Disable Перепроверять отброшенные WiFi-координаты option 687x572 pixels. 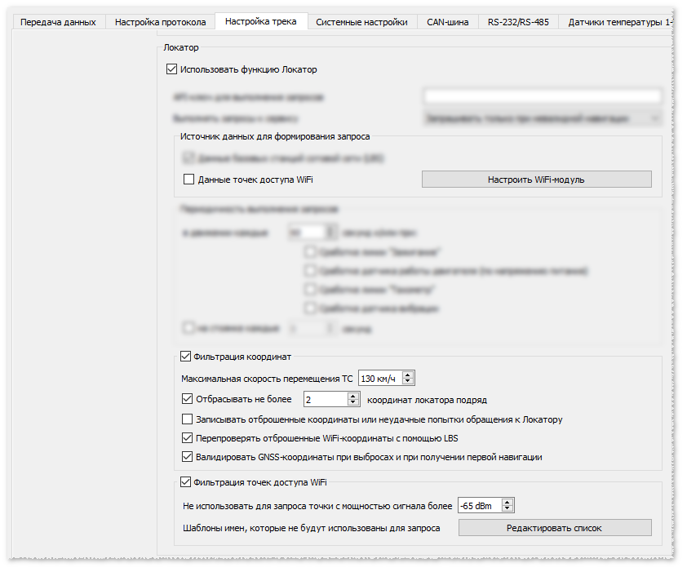tap(188, 439)
